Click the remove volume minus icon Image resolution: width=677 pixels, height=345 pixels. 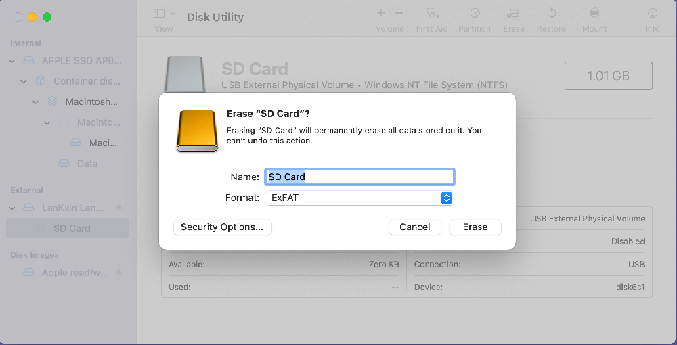click(399, 13)
